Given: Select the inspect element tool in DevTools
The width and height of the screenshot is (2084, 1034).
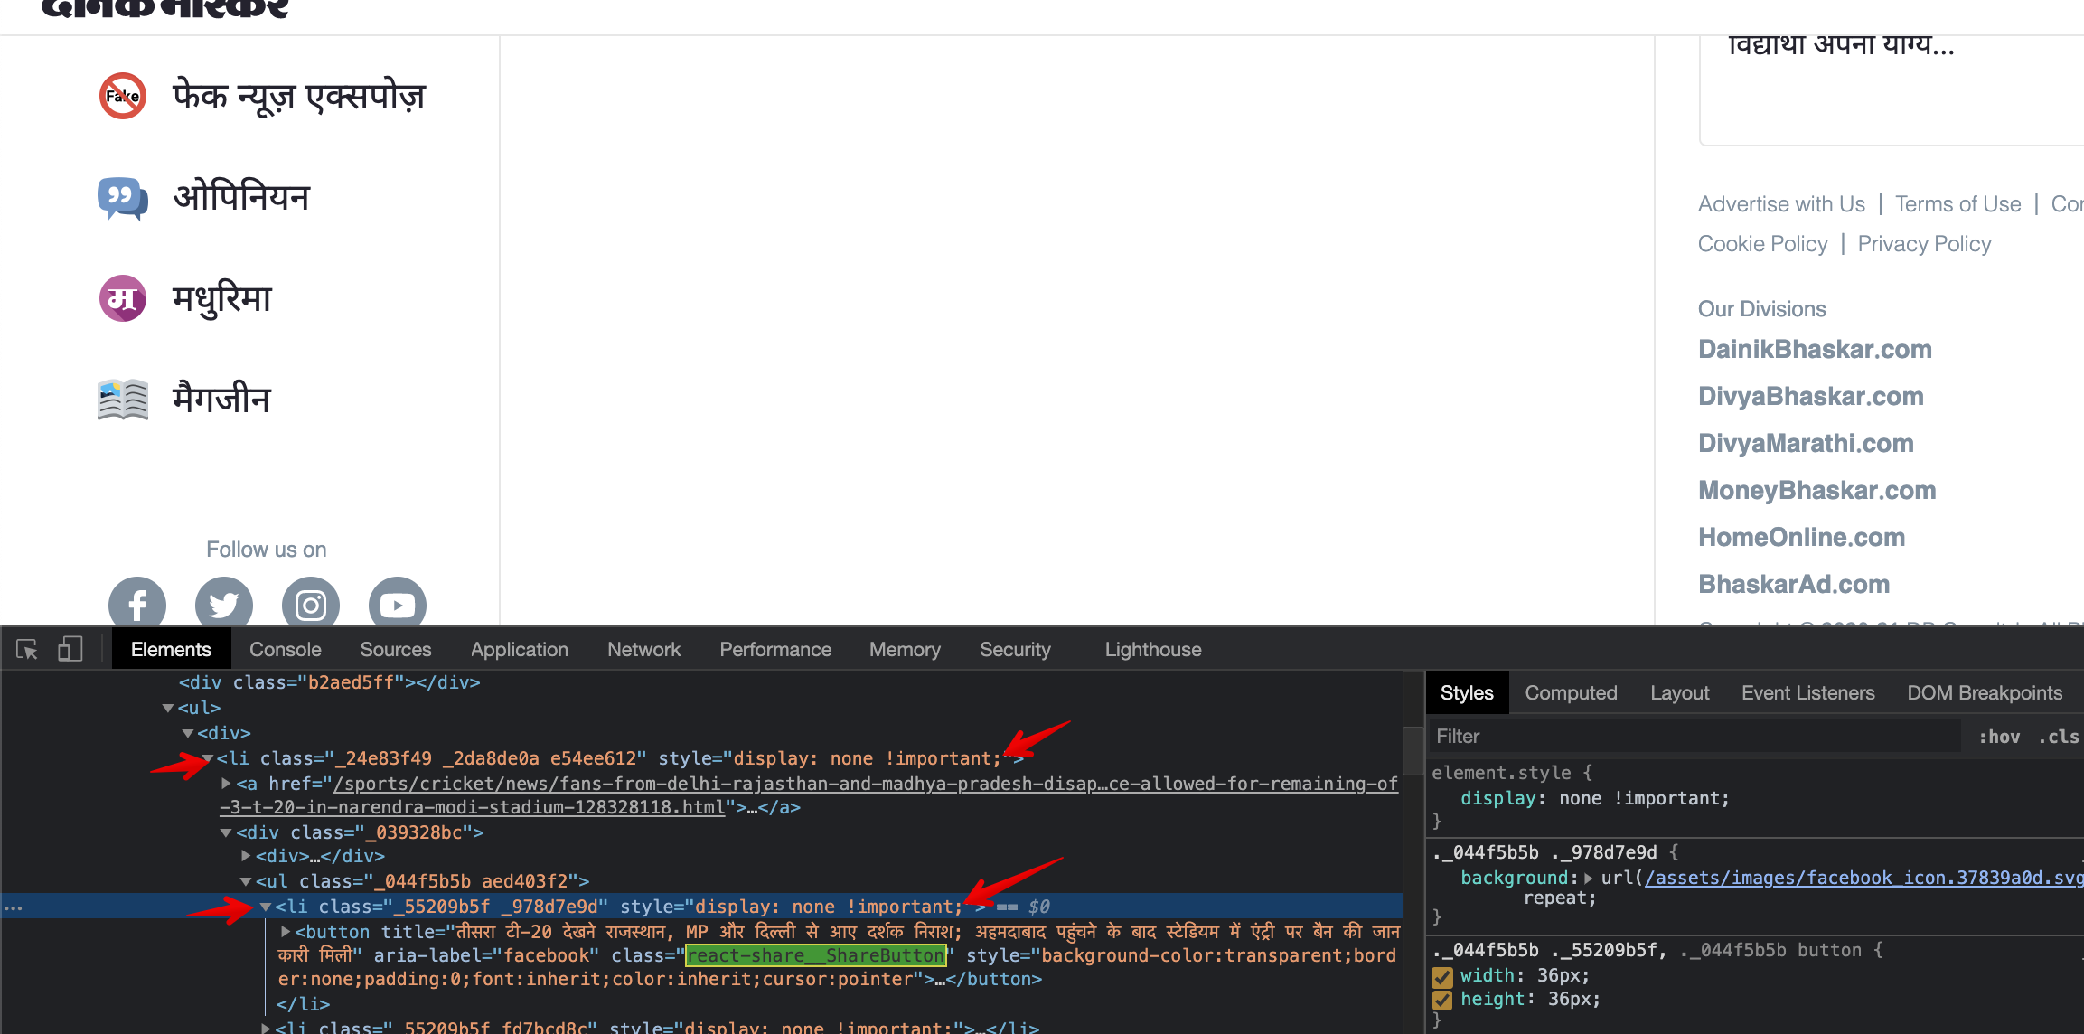Looking at the screenshot, I should tap(27, 649).
